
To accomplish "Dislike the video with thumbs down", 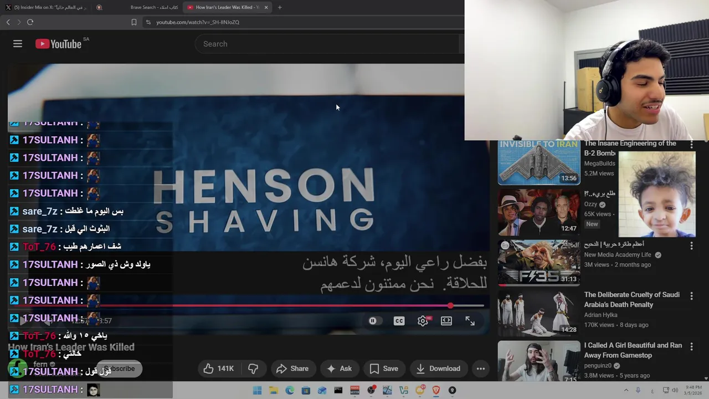I will pyautogui.click(x=253, y=369).
